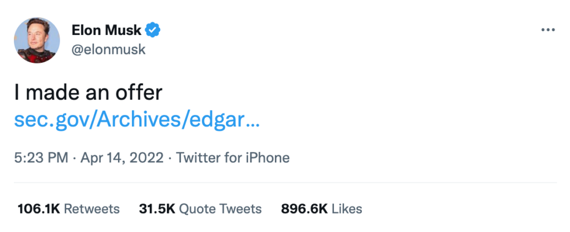Click the trailing ellipsis of the sec.gov link
This screenshot has height=232, width=570.
(252, 121)
